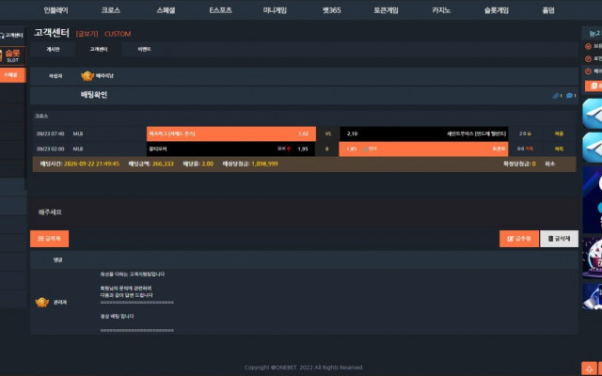602x376 pixels.
Task: Open the megaphone promo banner
Action: (592, 297)
